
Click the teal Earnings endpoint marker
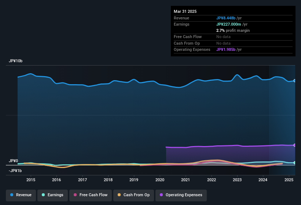295,163
